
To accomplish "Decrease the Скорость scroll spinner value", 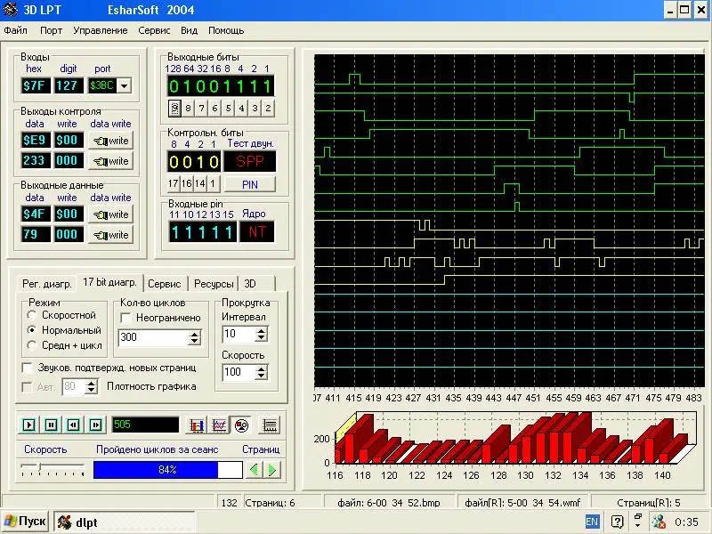I will click(261, 376).
